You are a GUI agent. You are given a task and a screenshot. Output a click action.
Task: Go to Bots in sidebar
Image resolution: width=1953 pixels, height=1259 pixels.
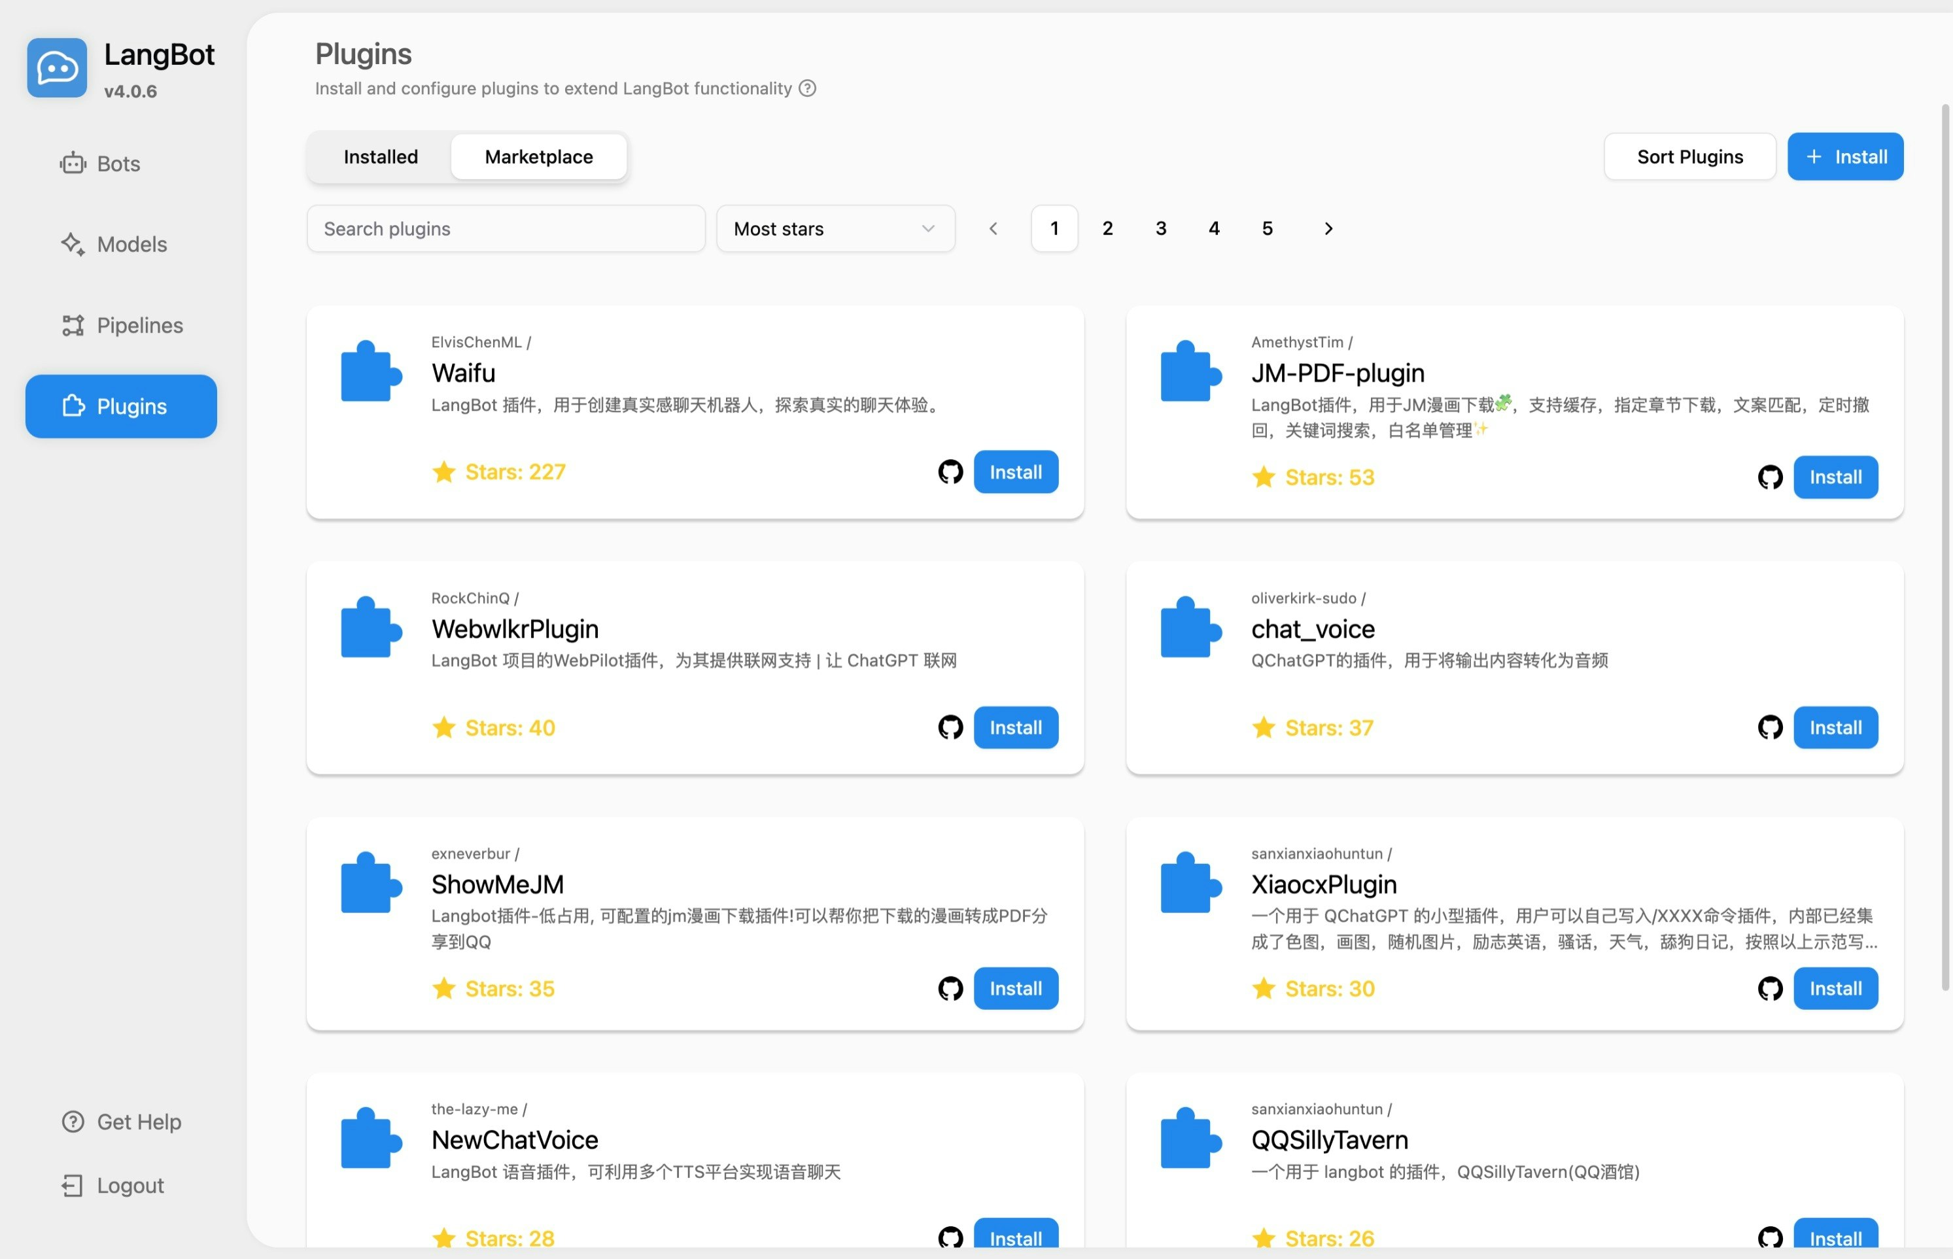(x=118, y=164)
